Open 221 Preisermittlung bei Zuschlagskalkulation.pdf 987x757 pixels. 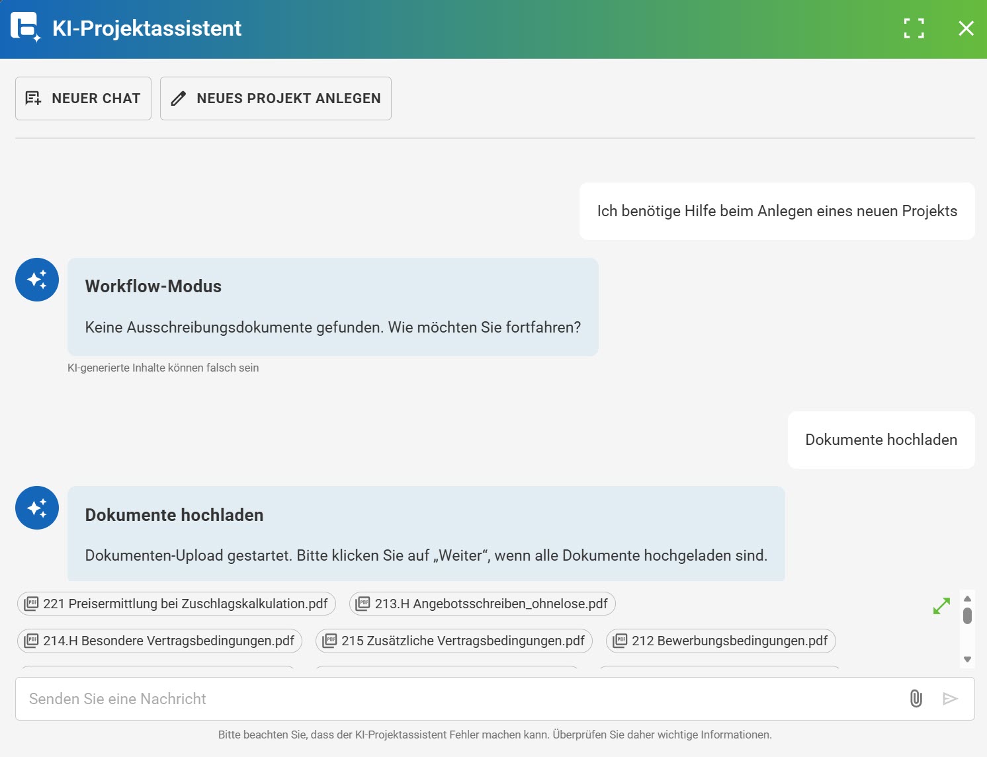pyautogui.click(x=176, y=603)
